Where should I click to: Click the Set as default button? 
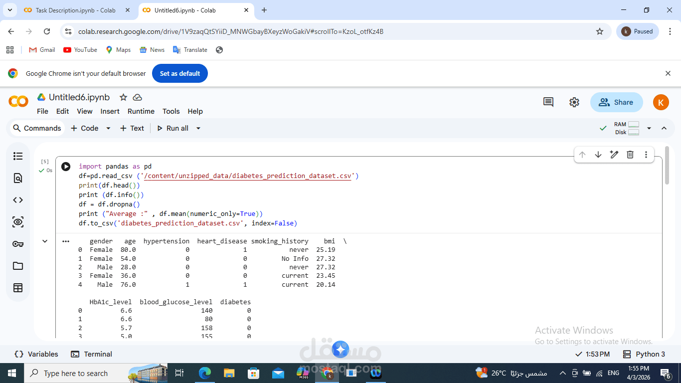179,73
